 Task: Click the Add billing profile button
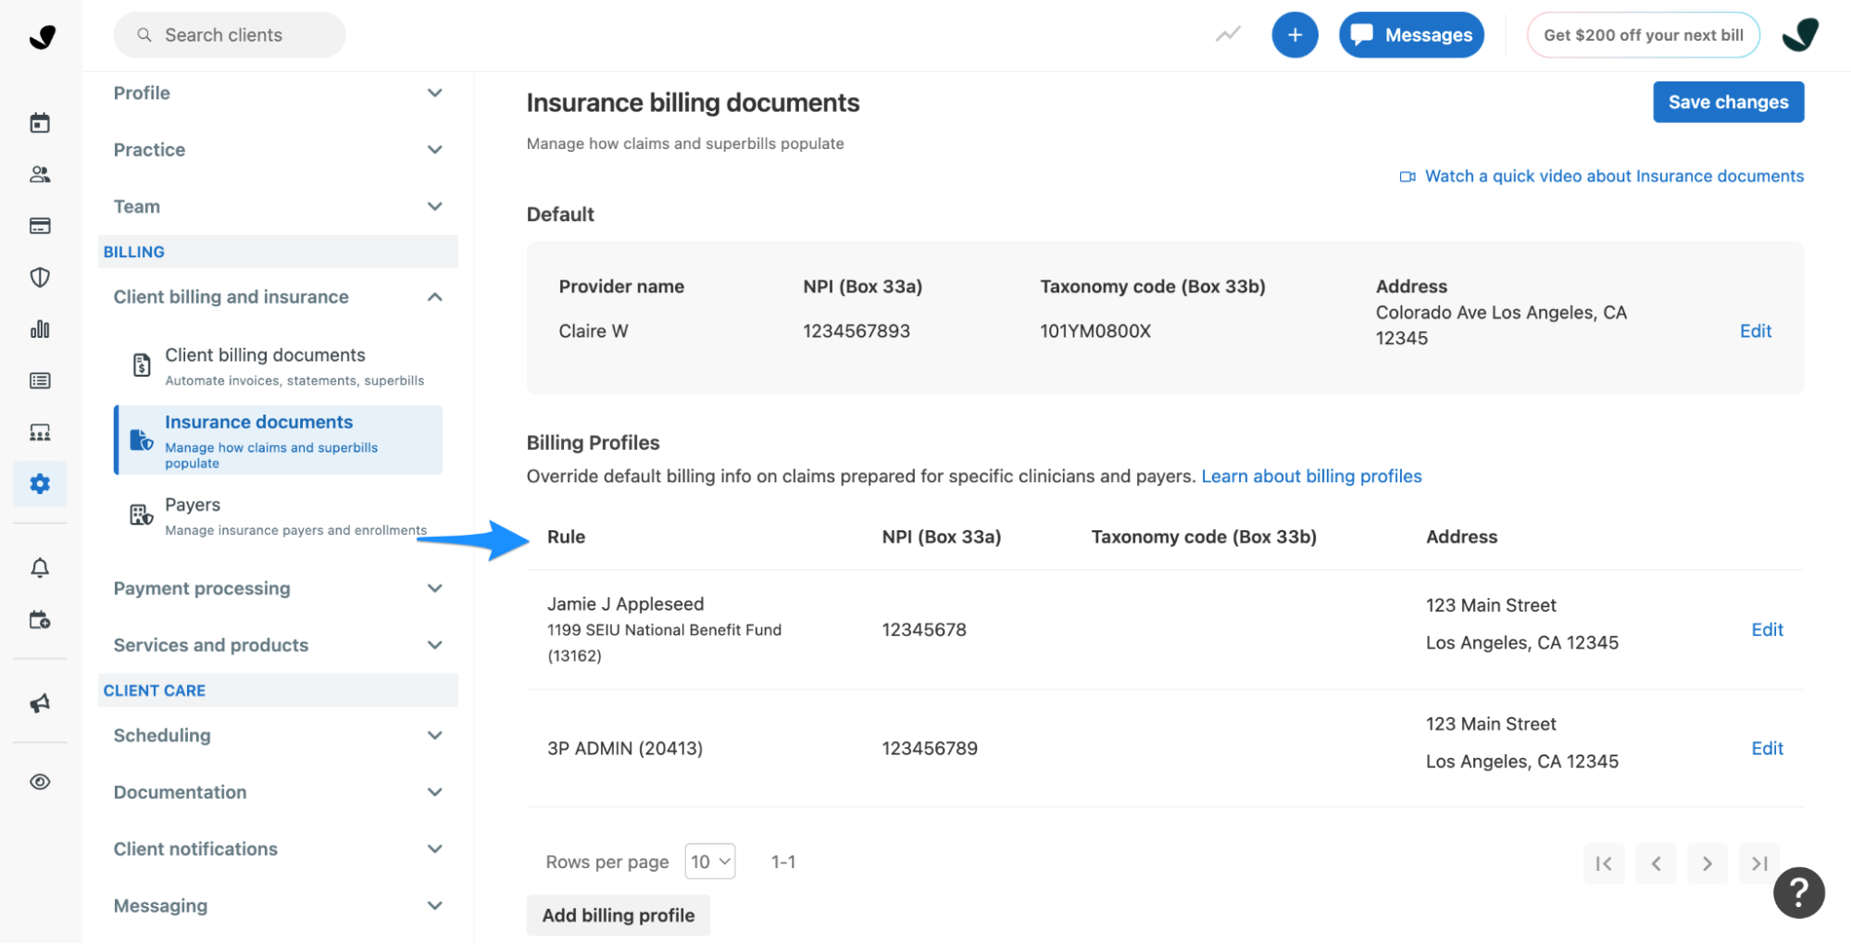(x=618, y=915)
